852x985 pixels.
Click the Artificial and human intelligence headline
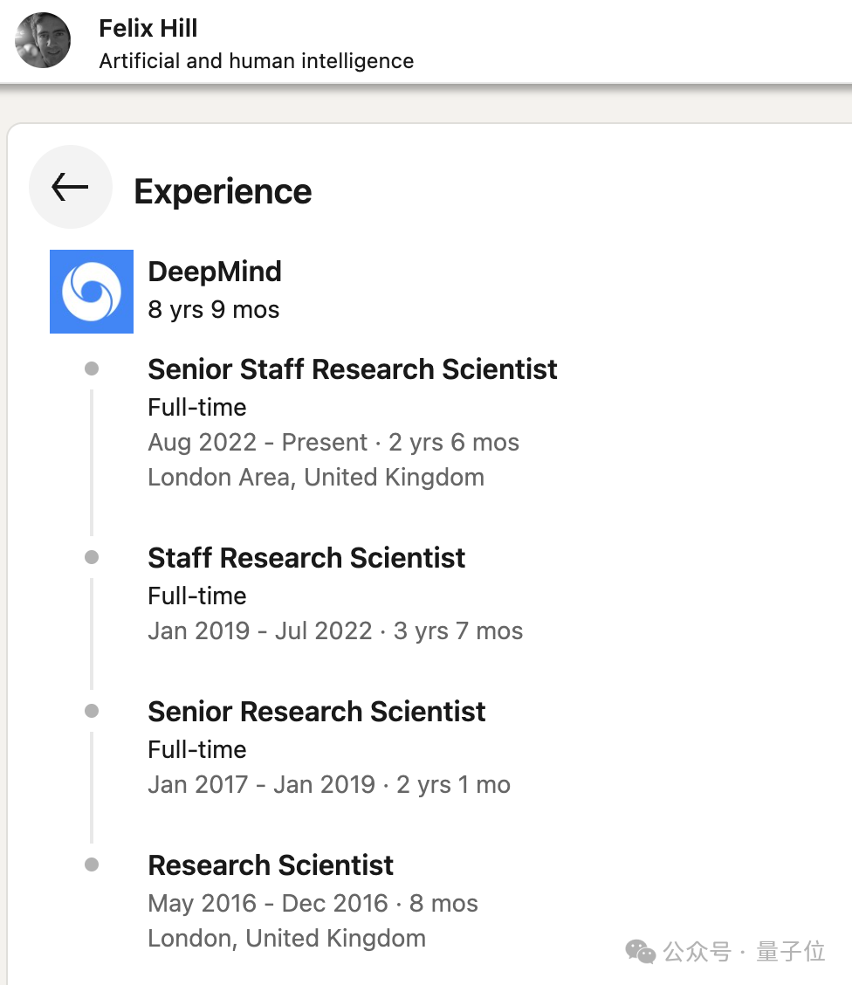point(257,61)
